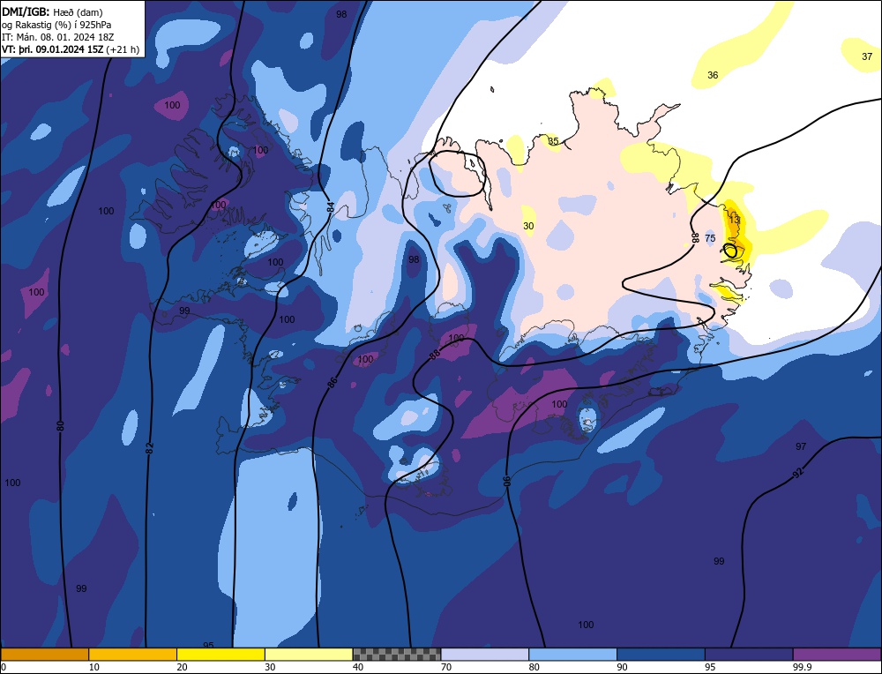
Task: Click the humidity value '97' on the map
Action: pos(801,446)
